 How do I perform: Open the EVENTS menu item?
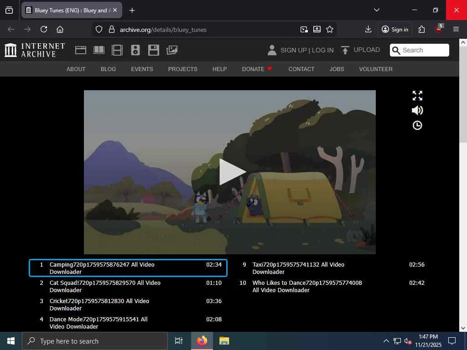[142, 69]
